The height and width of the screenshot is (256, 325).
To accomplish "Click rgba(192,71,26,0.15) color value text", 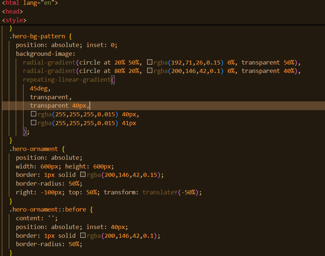I will 188,62.
